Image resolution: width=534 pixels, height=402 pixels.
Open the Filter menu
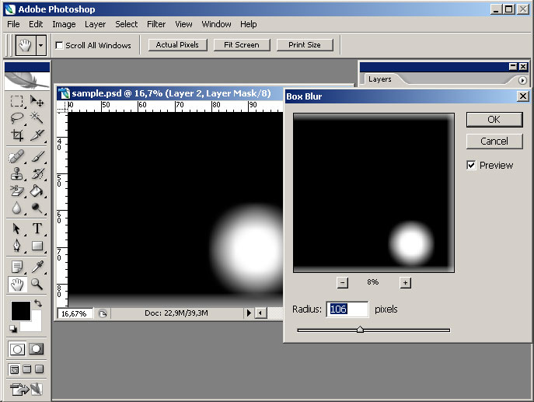click(x=156, y=24)
